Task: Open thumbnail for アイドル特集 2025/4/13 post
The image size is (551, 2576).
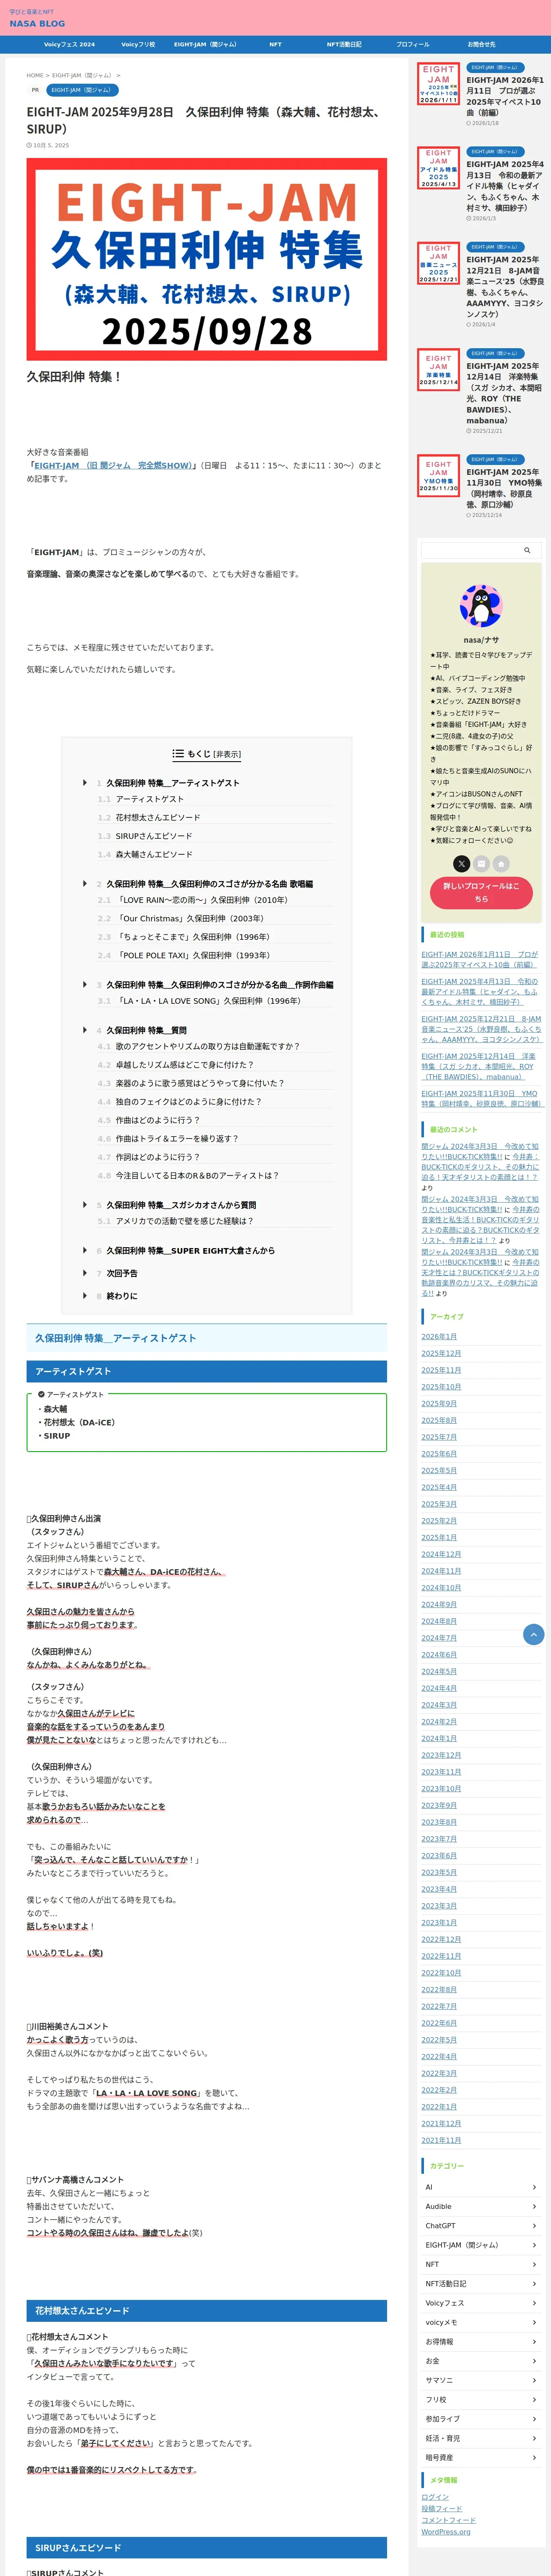Action: [x=439, y=168]
